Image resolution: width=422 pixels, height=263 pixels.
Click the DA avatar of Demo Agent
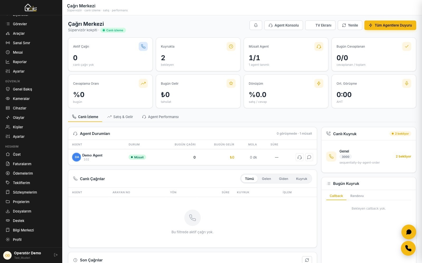(x=76, y=157)
